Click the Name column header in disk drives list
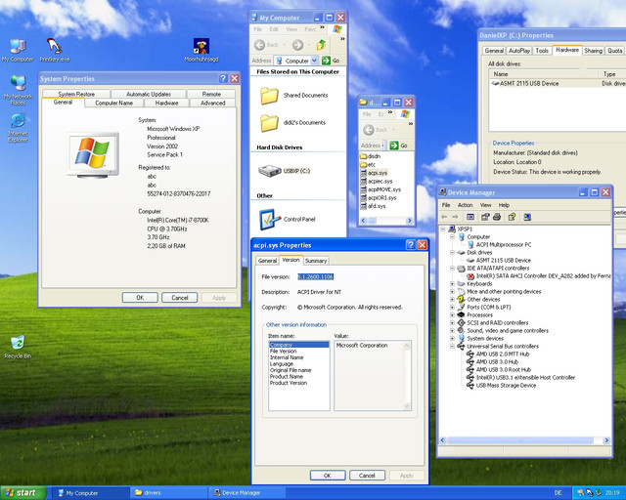Screen dimensions: 626x500 pos(544,74)
